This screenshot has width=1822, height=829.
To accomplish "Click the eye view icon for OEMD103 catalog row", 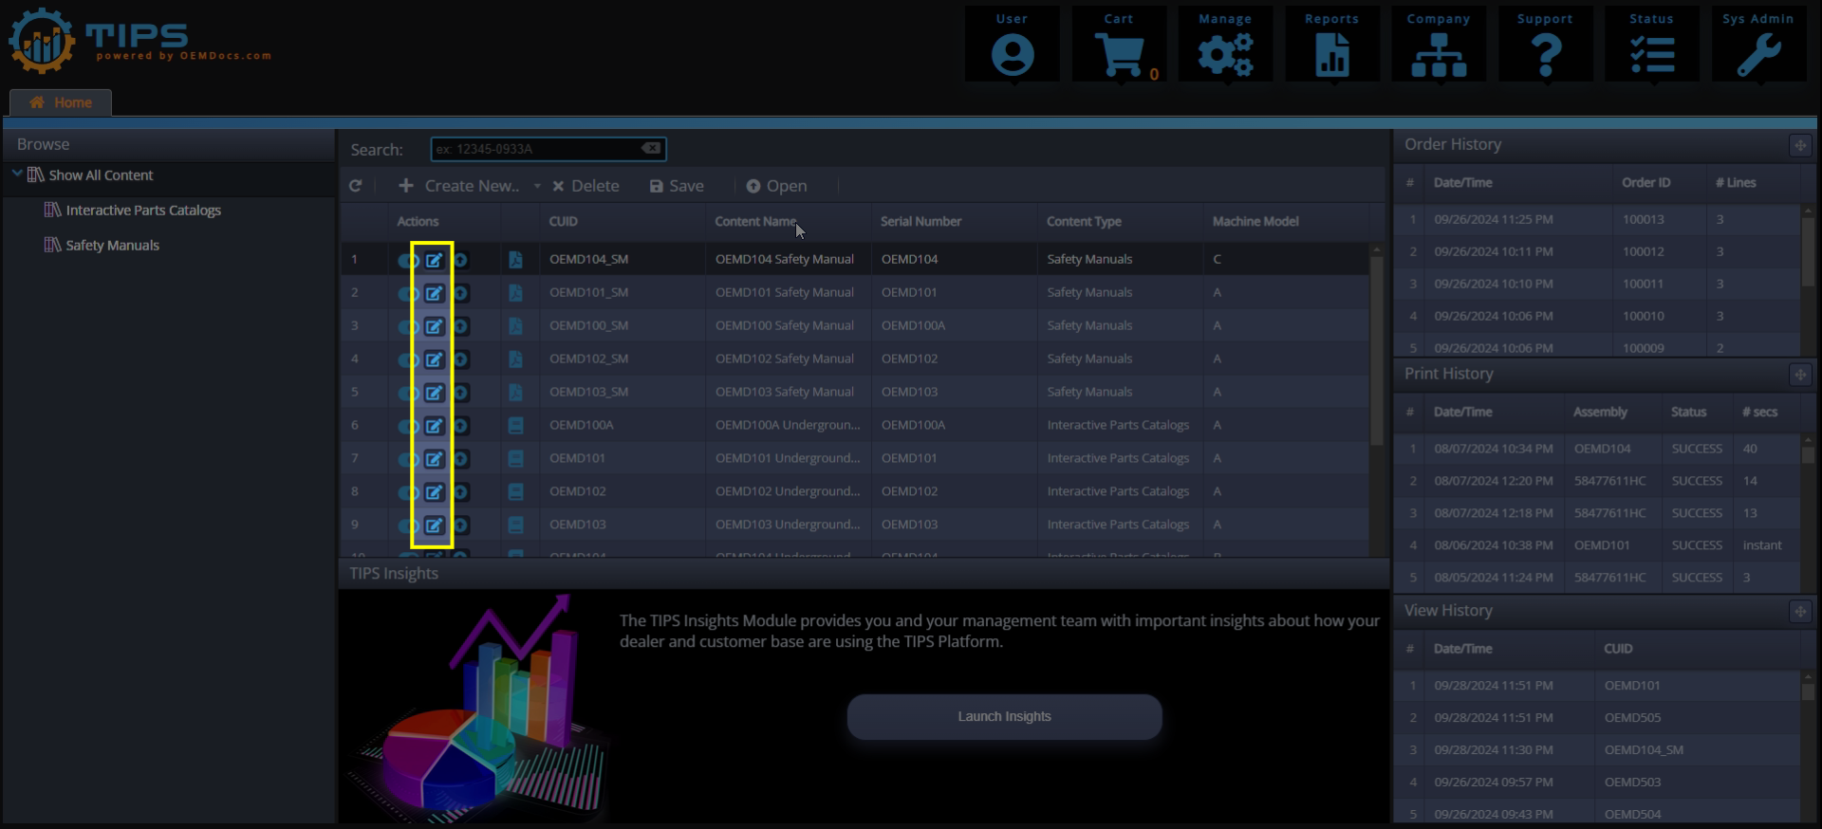I will tap(408, 525).
